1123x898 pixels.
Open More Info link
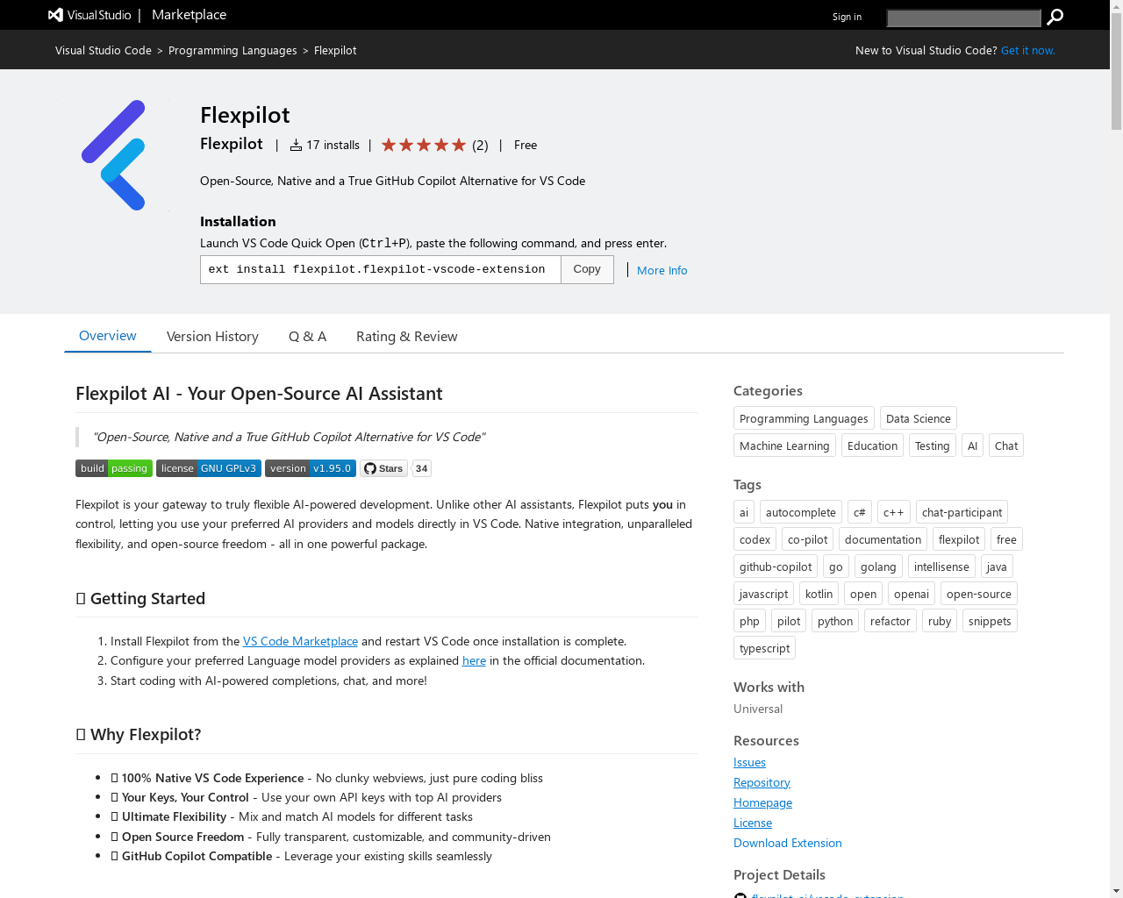click(662, 270)
